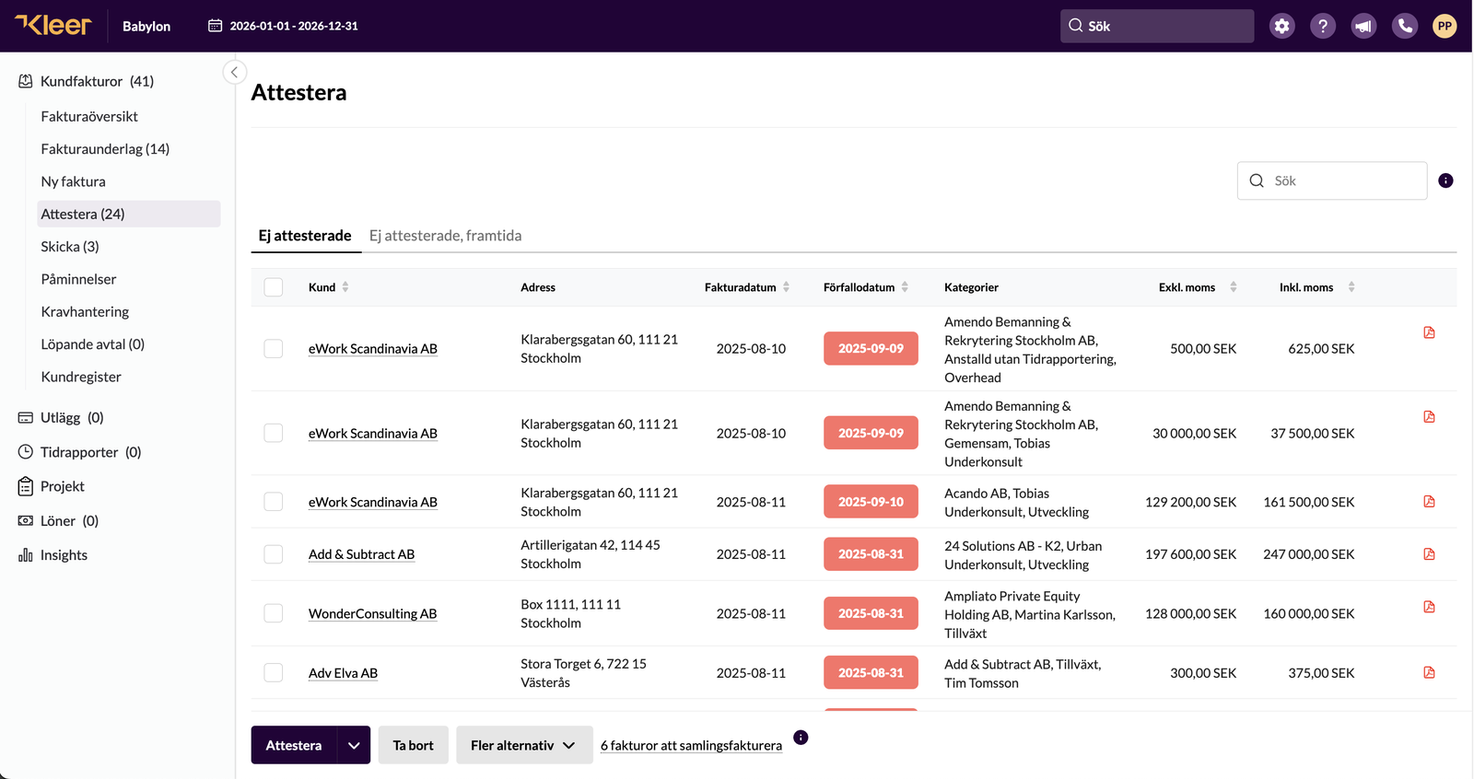
Task: Click the megaphone announcements icon
Action: click(x=1363, y=26)
